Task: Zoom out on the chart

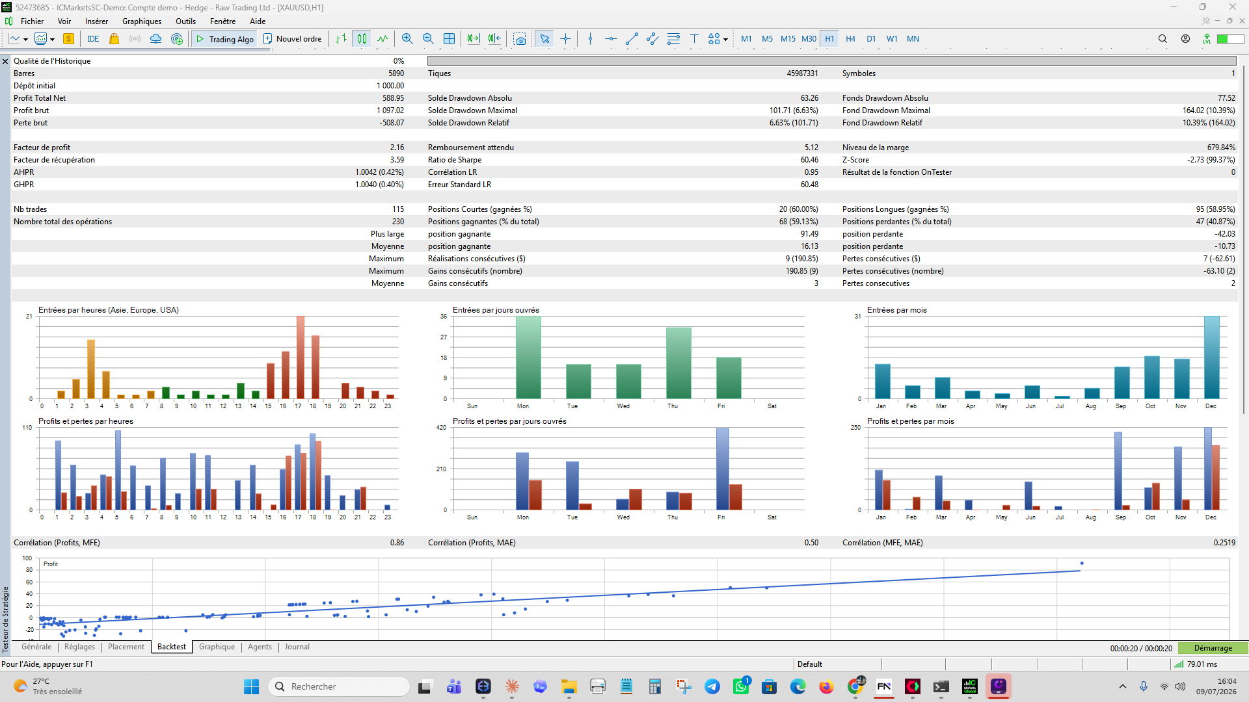Action: (x=428, y=39)
